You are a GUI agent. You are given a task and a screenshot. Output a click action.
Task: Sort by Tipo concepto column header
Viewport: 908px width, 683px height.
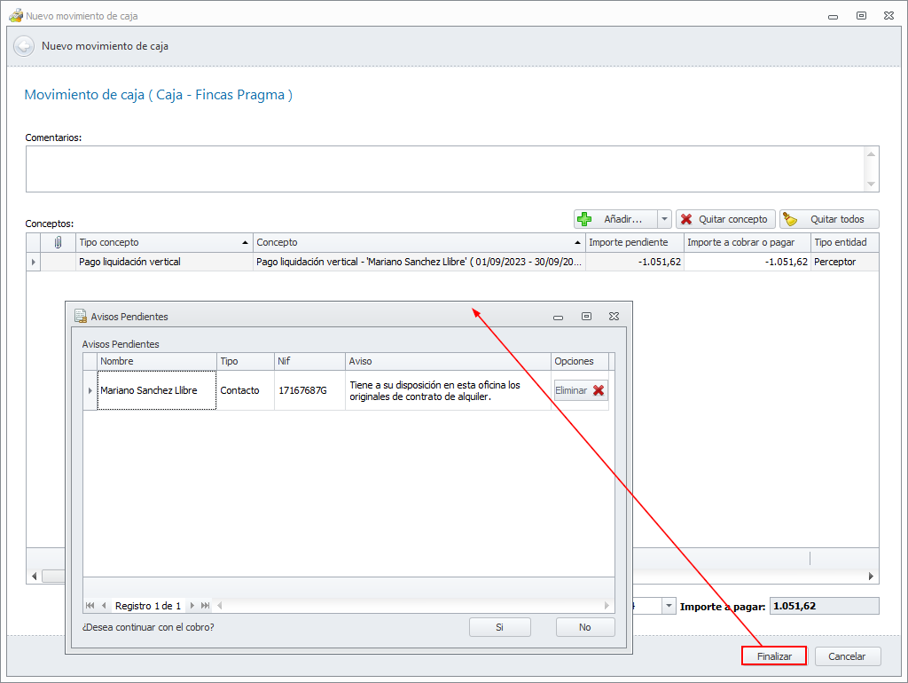[164, 242]
